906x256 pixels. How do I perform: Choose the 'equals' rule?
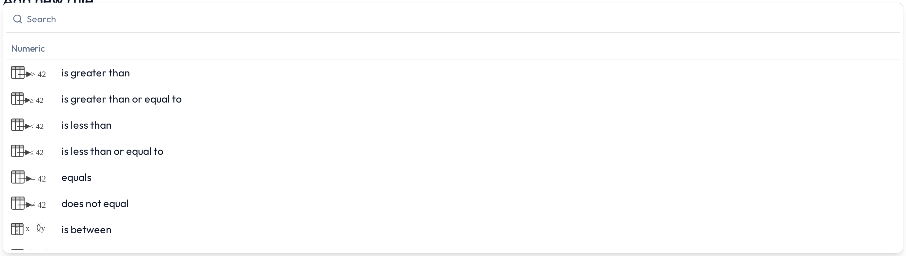click(x=76, y=177)
